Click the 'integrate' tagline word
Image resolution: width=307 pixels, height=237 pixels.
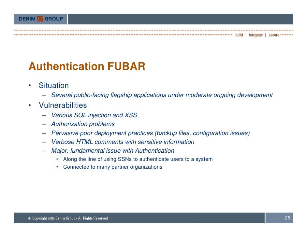[256, 35]
